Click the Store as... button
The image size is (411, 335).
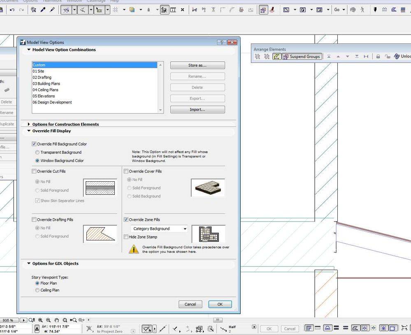pos(197,65)
